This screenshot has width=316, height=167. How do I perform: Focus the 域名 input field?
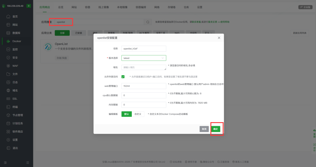click(144, 67)
